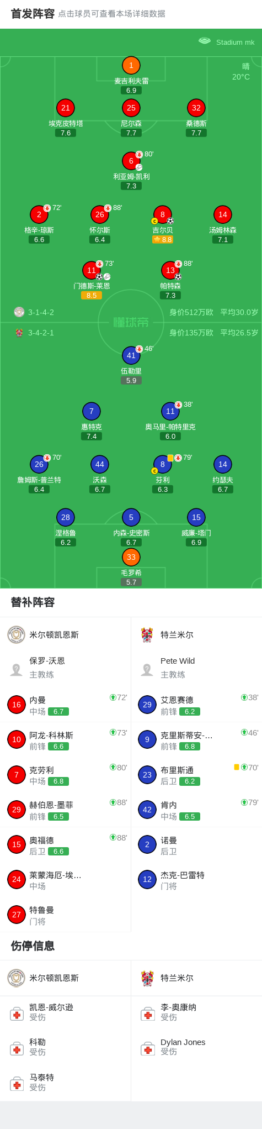The width and height of the screenshot is (262, 1129).
Task: Select the 3-4-2-1 formation label
Action: coord(41,333)
